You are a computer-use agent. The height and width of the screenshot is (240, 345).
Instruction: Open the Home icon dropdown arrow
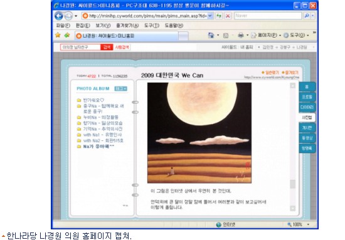click(218, 35)
